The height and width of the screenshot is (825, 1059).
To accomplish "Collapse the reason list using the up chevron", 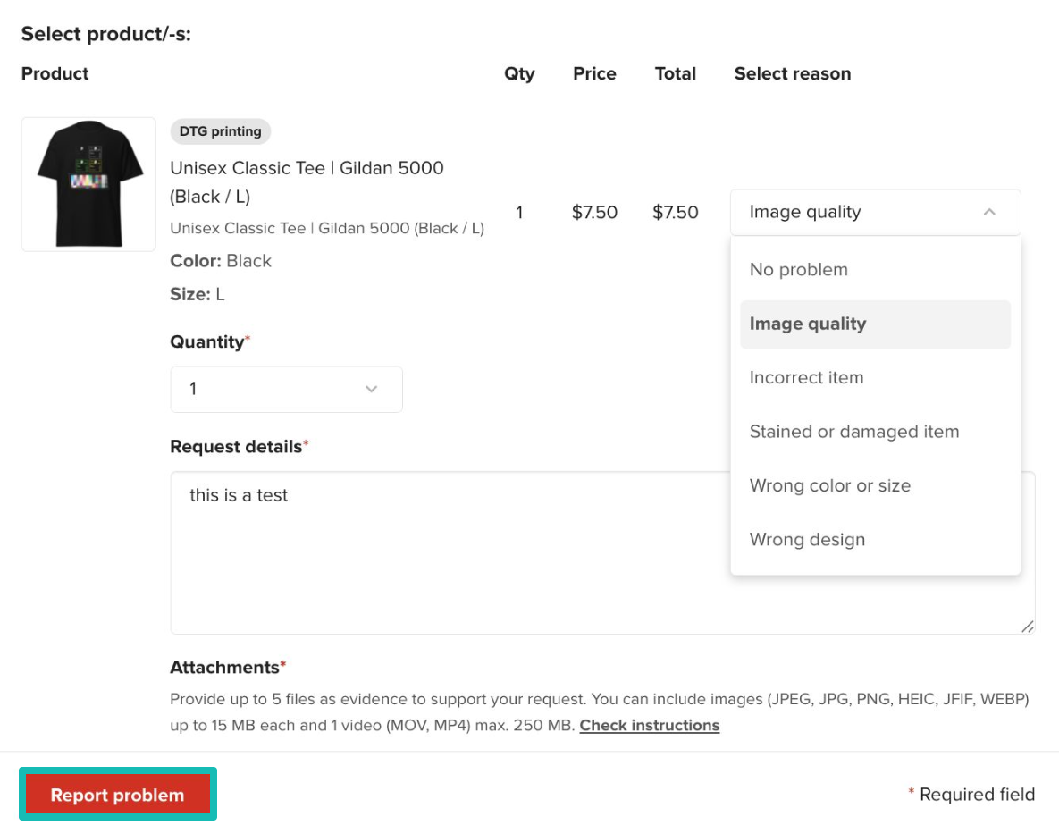I will 988,212.
